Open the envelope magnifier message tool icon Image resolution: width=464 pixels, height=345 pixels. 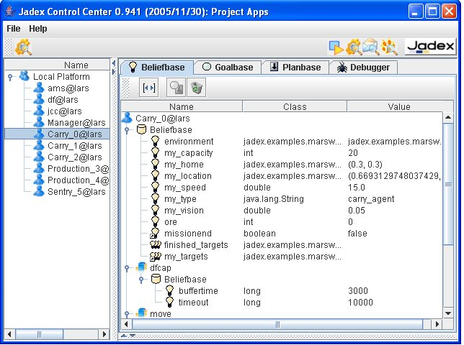[370, 47]
